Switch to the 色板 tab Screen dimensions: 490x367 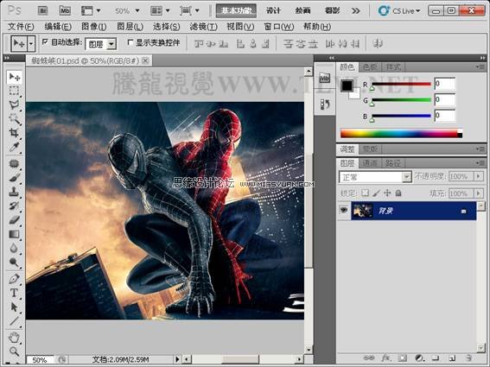(370, 66)
